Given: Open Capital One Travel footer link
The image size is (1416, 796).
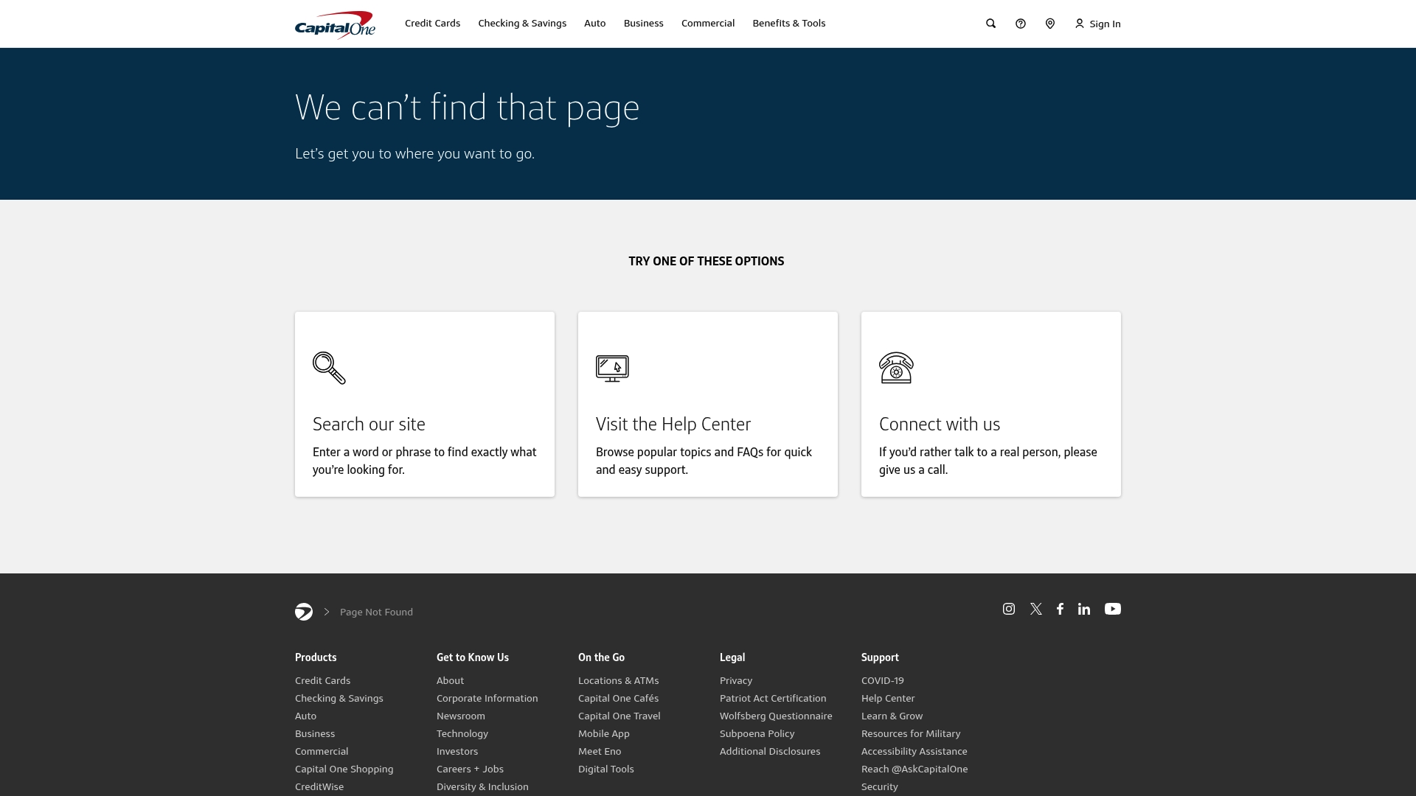Looking at the screenshot, I should pos(619,716).
